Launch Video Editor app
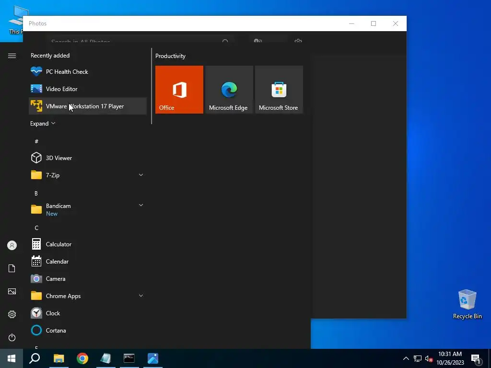The width and height of the screenshot is (491, 368). (88, 89)
